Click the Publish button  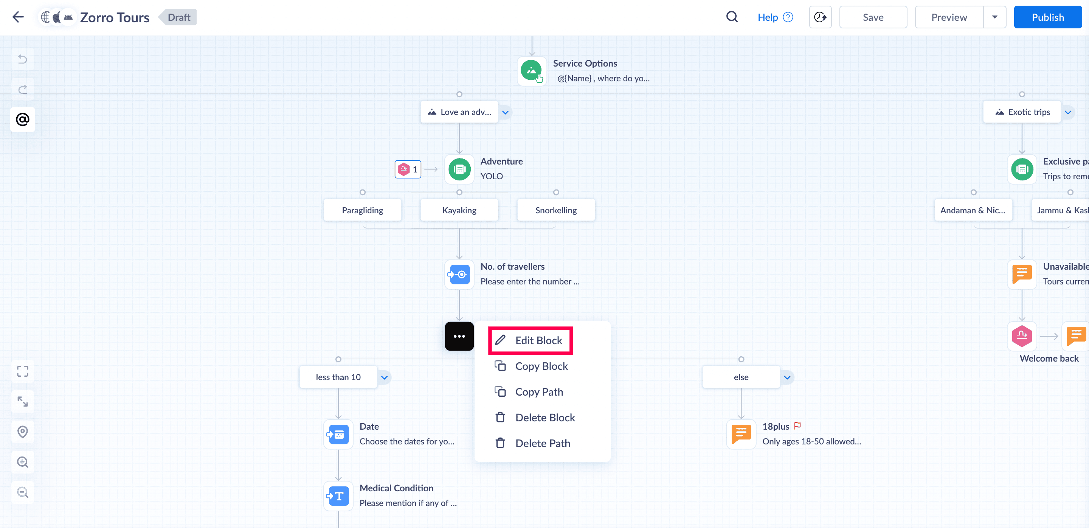(x=1047, y=17)
